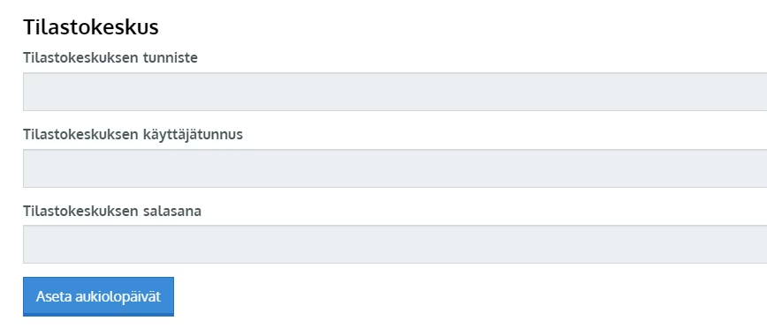Click the label text above the middle input
Image resolution: width=767 pixels, height=328 pixels.
133,134
